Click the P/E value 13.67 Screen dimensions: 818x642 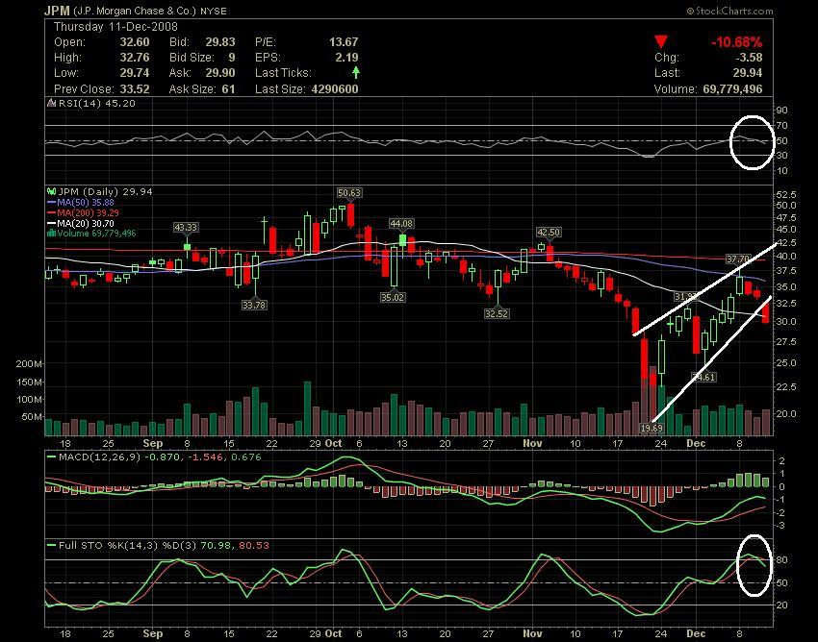[x=344, y=42]
